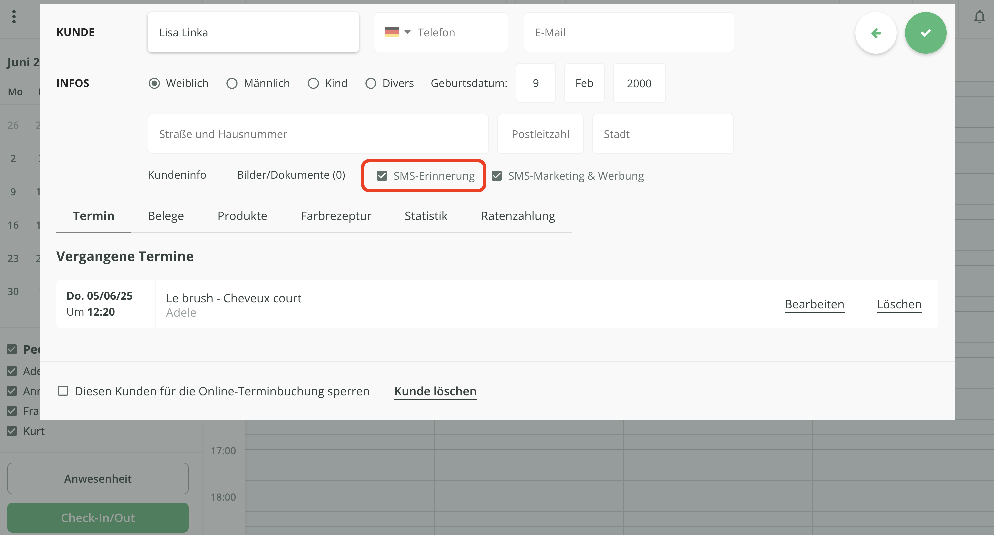
Task: Uncheck SMS-Marketing & Werbung
Action: point(497,175)
